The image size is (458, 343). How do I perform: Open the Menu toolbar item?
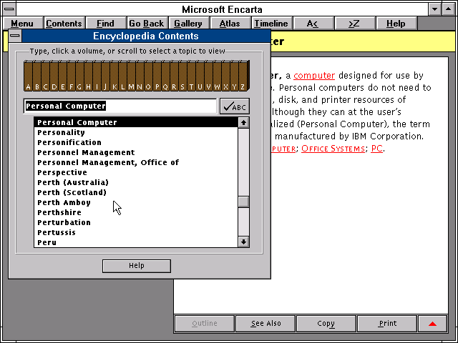pyautogui.click(x=22, y=24)
